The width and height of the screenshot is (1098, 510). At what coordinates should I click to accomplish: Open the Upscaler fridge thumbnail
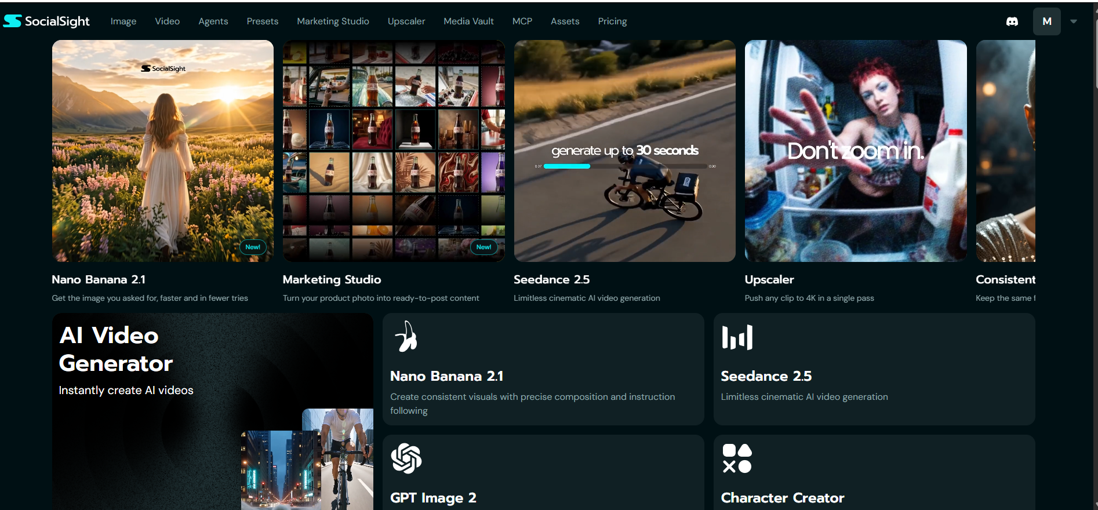pos(856,151)
